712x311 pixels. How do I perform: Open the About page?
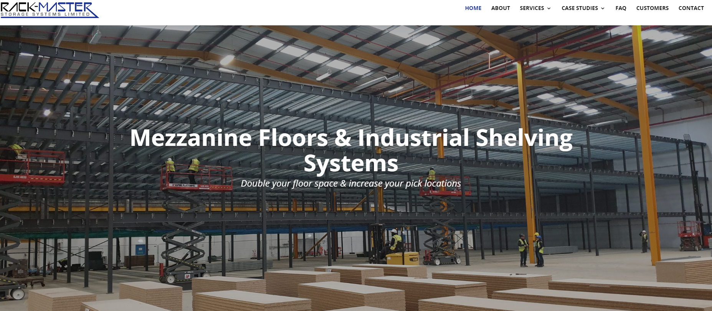click(x=500, y=8)
